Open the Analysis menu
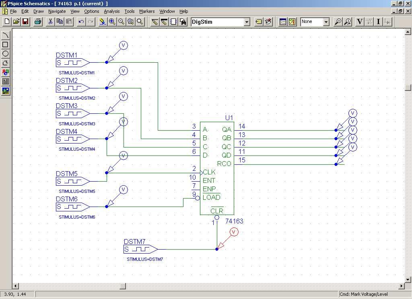 [x=112, y=11]
